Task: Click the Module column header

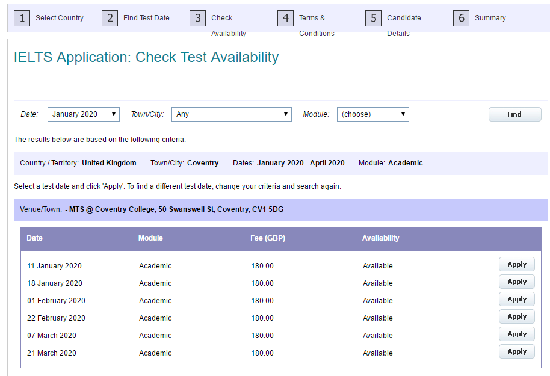Action: click(150, 238)
